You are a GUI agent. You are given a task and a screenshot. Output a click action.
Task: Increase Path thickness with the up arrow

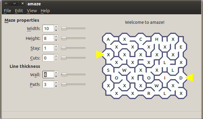click(56, 82)
